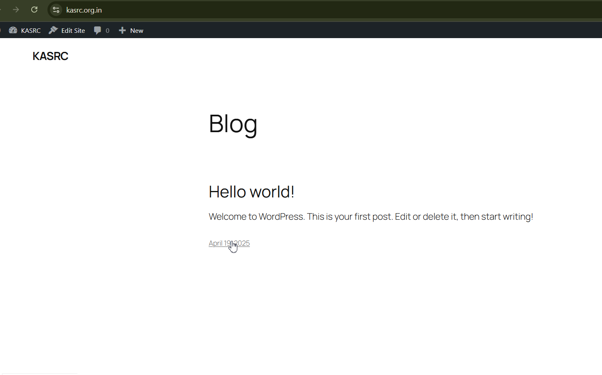The width and height of the screenshot is (602, 375).
Task: Open the New content menu label
Action: click(x=137, y=31)
